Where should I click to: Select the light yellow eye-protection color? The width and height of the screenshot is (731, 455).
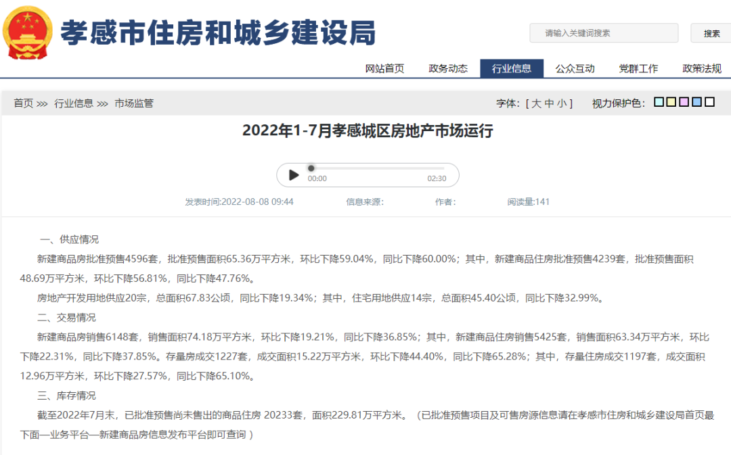(671, 102)
